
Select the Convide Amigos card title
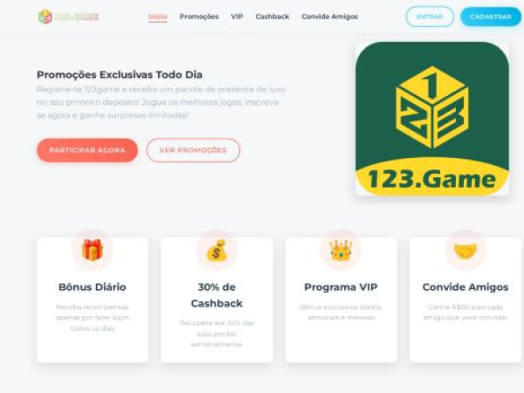pyautogui.click(x=465, y=287)
